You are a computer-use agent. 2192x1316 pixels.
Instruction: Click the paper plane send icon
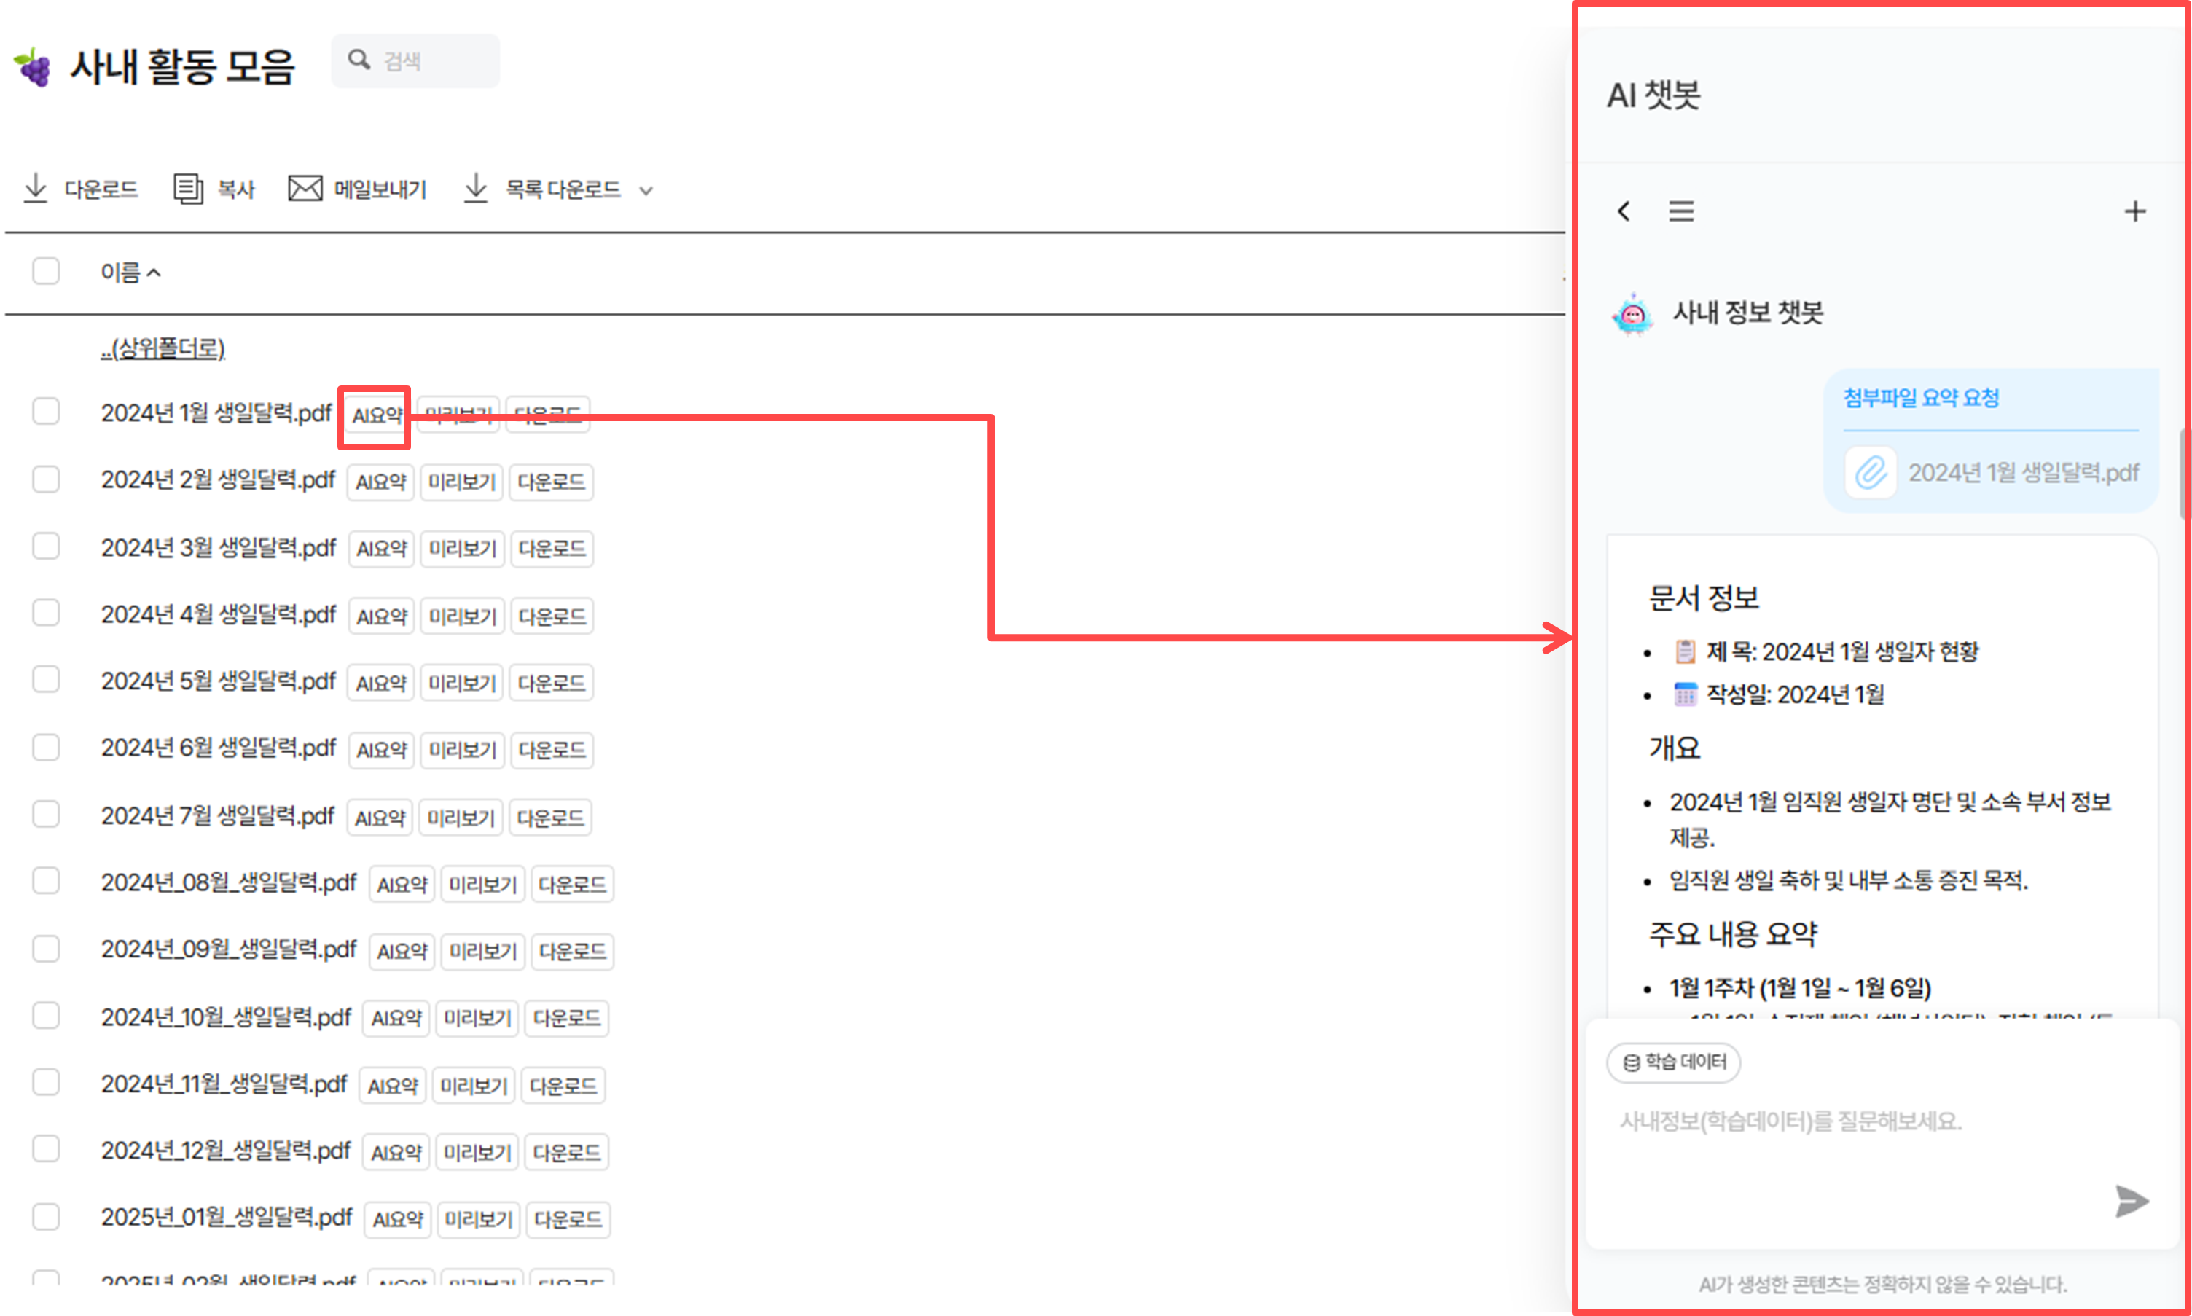coord(2132,1202)
